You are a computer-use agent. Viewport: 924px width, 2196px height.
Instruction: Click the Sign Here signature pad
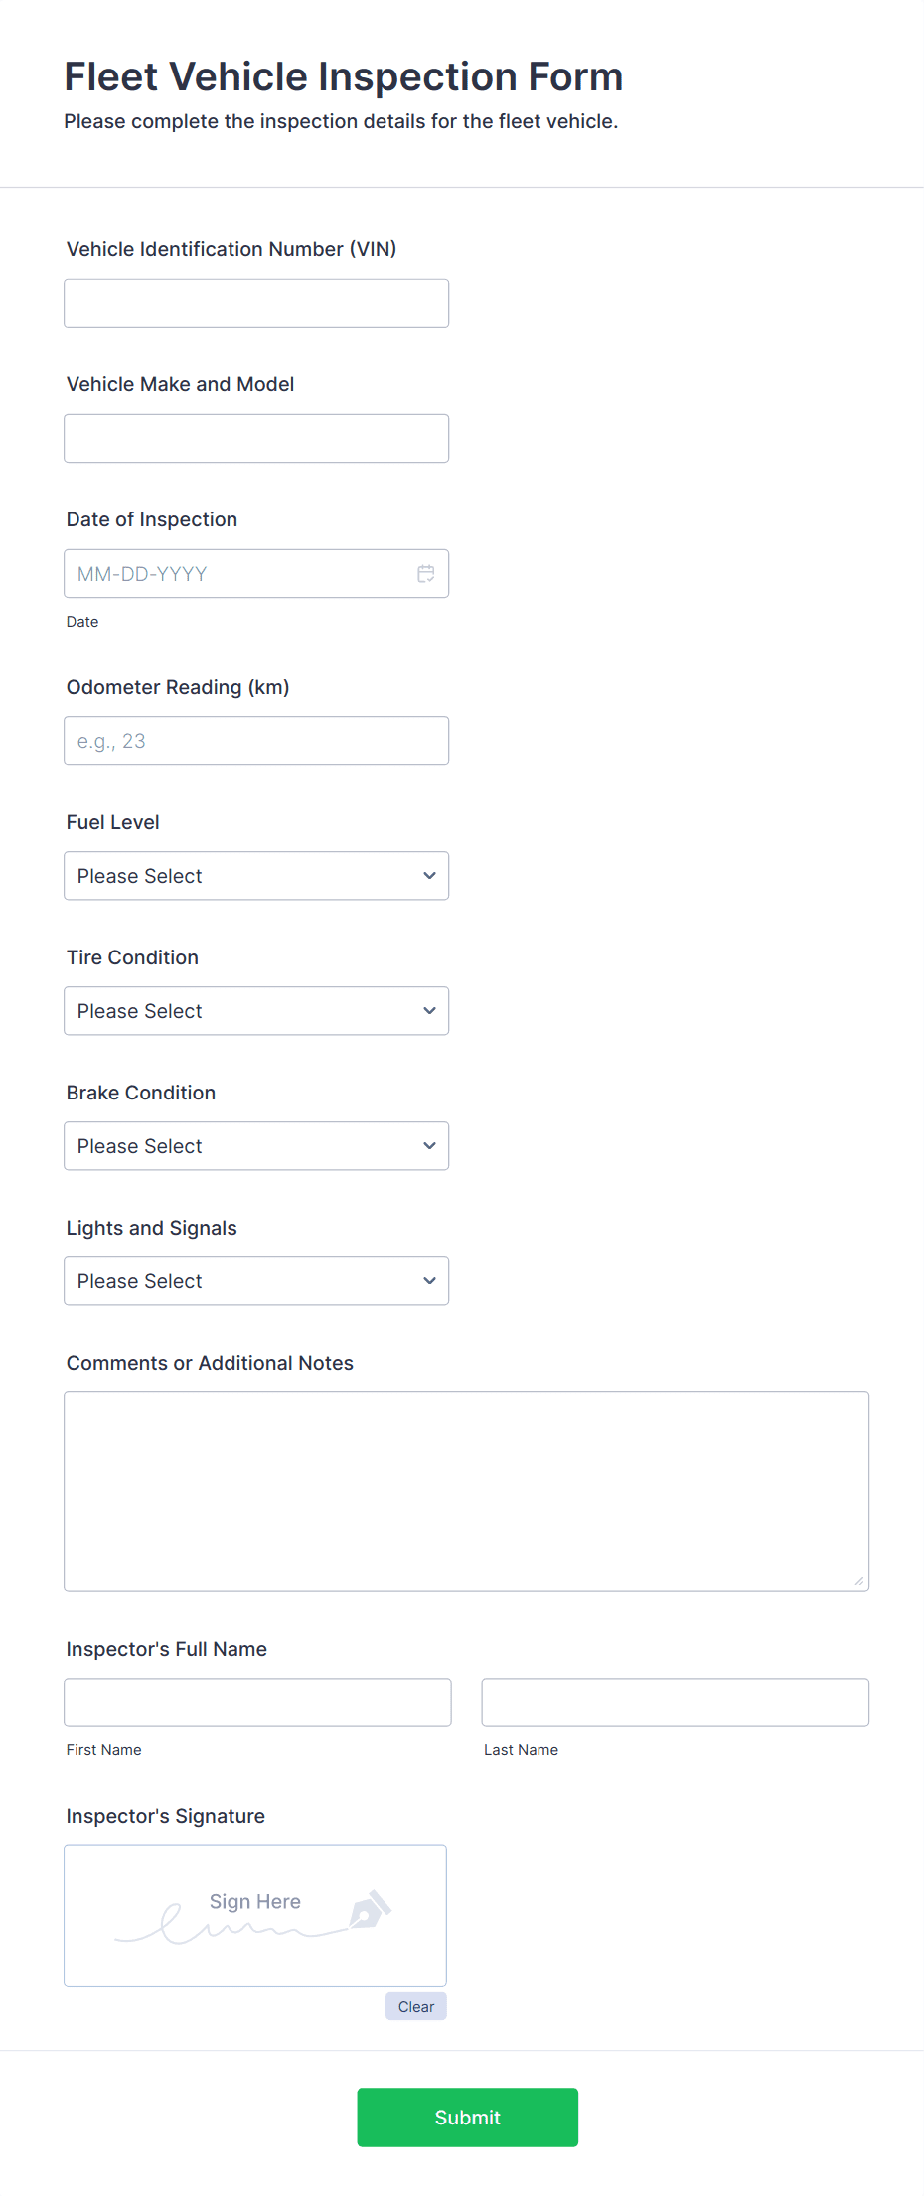pyautogui.click(x=255, y=1916)
